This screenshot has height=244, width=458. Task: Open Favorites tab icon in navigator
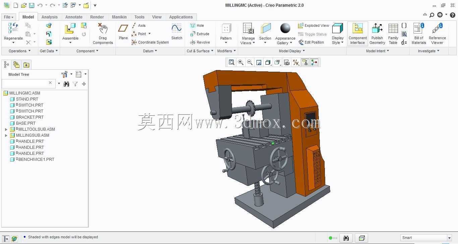(x=26, y=65)
